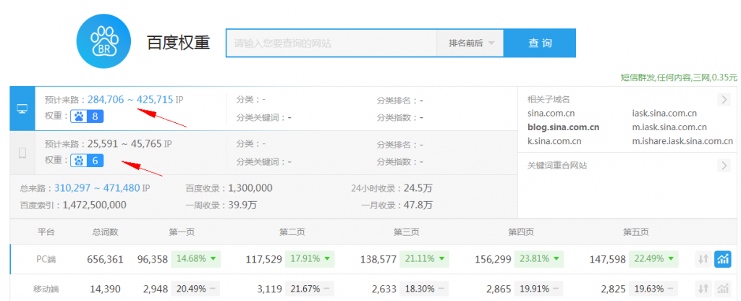The width and height of the screenshot is (741, 301).
Task: Open subdomain m.ishare.iask.sina.com.cn
Action: point(682,141)
